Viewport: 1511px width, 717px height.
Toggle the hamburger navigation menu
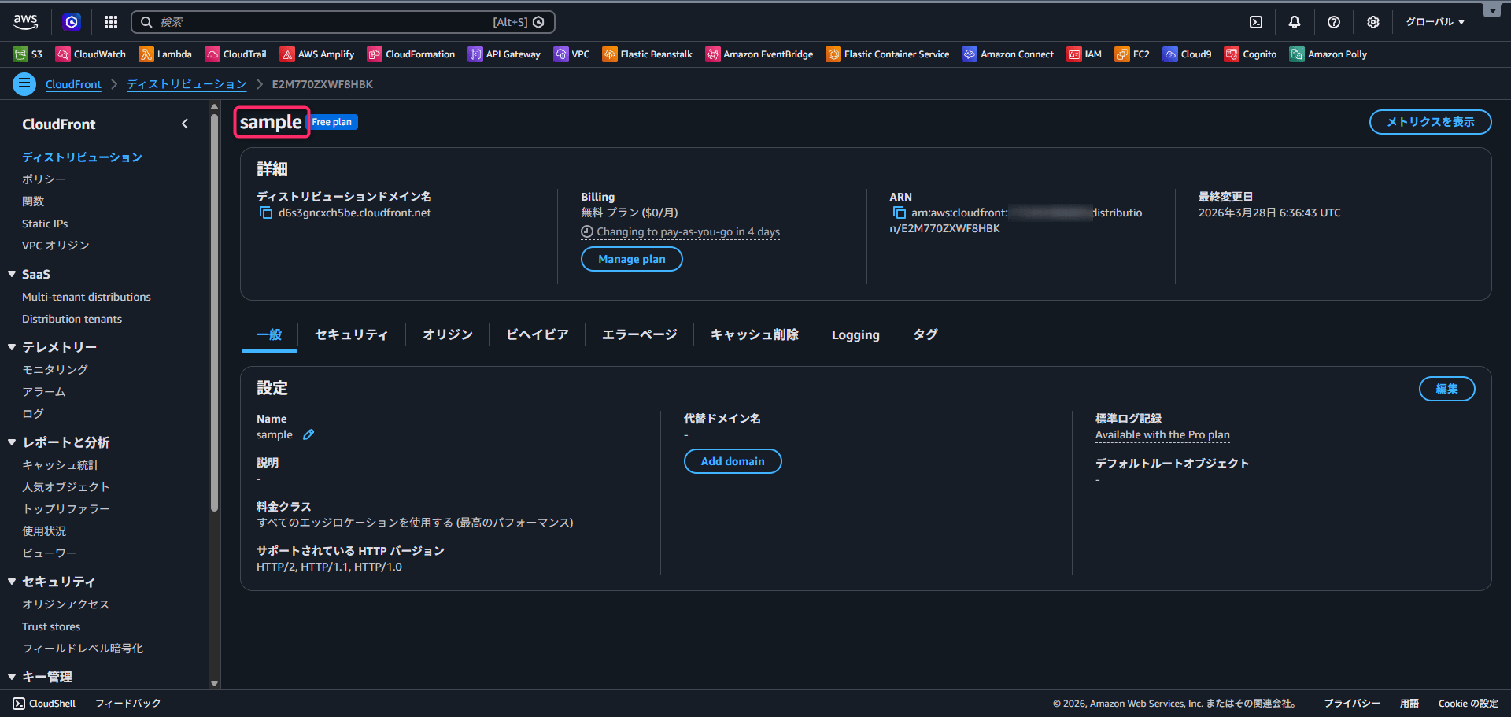point(24,83)
